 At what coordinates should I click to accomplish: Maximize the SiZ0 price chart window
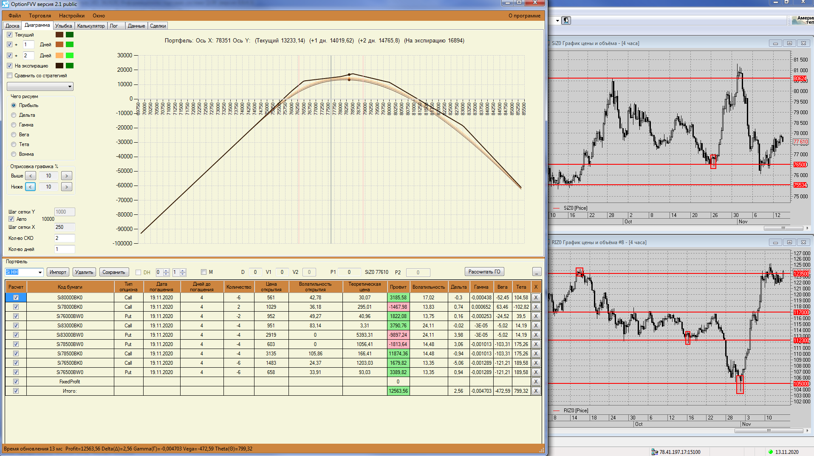click(x=789, y=43)
